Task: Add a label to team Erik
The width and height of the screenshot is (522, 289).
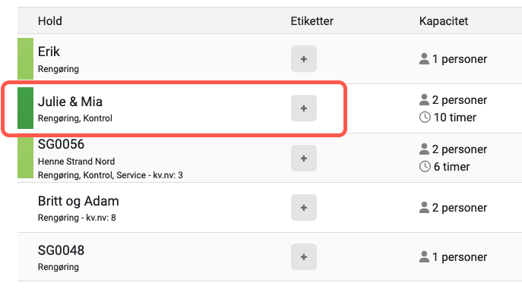Action: (304, 59)
